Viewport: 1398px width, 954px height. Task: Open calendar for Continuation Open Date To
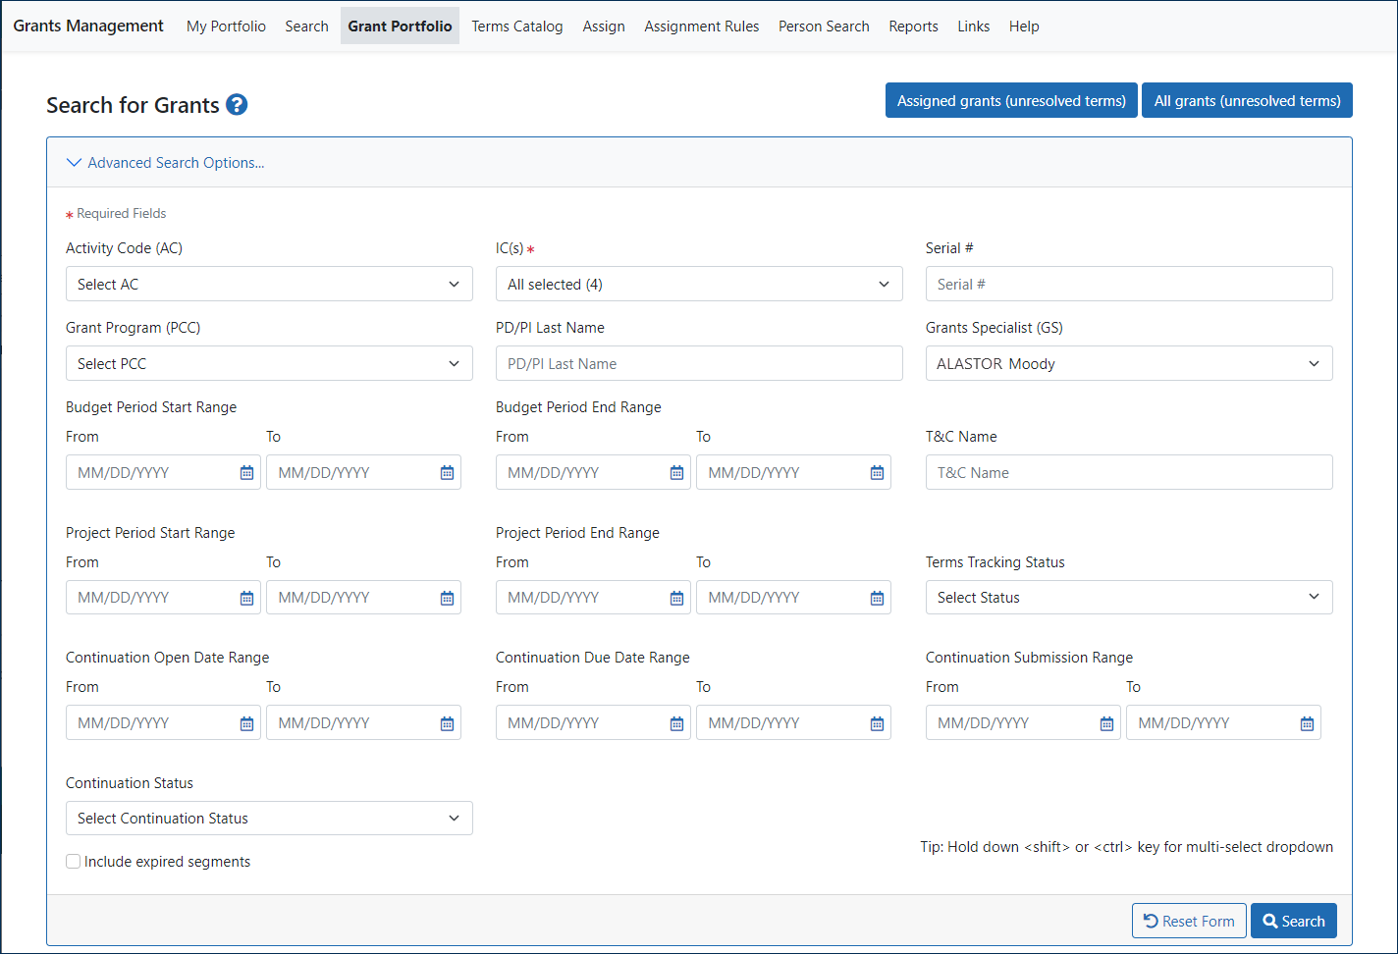pos(447,723)
